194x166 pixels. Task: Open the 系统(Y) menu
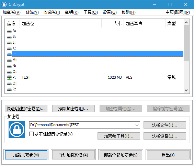[32, 12]
